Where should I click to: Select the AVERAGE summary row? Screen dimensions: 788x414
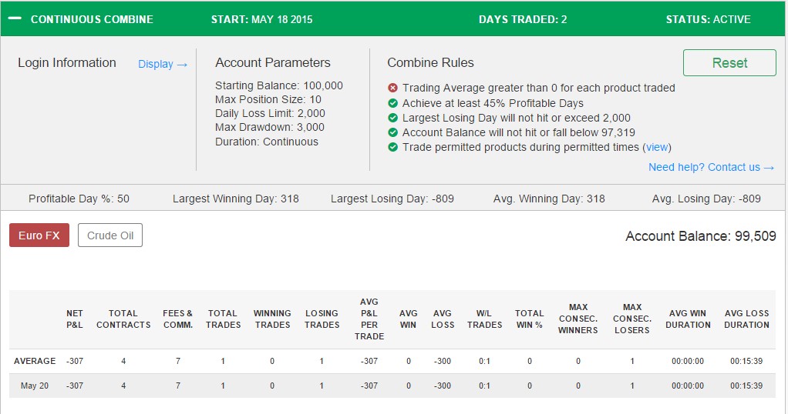(392, 361)
